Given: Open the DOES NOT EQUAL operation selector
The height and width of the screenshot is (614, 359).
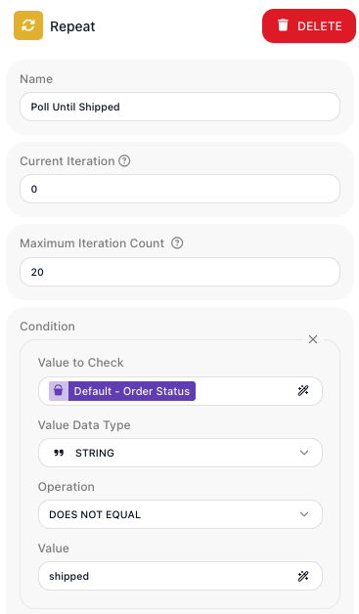Looking at the screenshot, I should pos(180,514).
